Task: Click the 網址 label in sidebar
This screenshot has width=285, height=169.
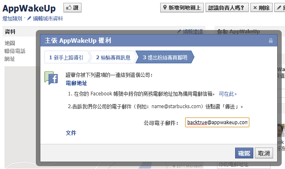Action: point(9,59)
